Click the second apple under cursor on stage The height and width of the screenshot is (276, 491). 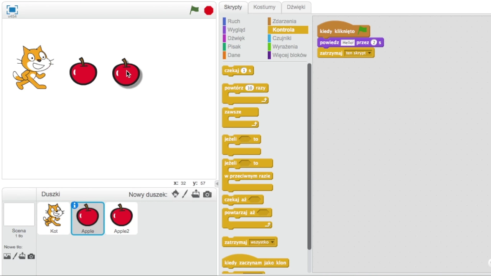coord(127,73)
